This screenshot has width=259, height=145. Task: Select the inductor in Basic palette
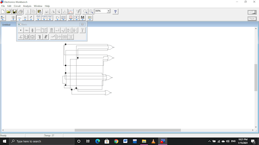pyautogui.click(x=38, y=30)
